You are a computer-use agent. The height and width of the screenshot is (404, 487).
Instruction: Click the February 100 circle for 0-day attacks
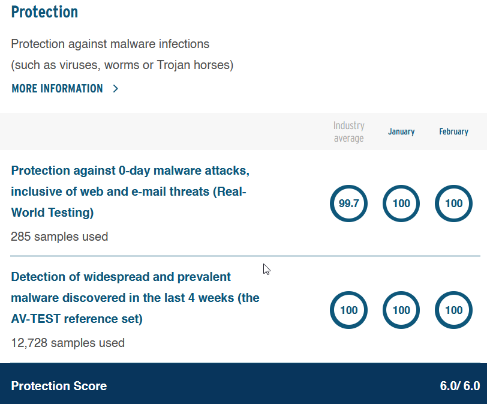(x=453, y=204)
